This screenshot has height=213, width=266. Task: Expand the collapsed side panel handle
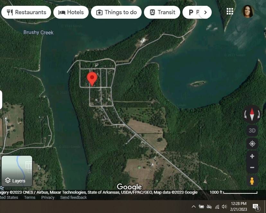pyautogui.click(x=1, y=100)
